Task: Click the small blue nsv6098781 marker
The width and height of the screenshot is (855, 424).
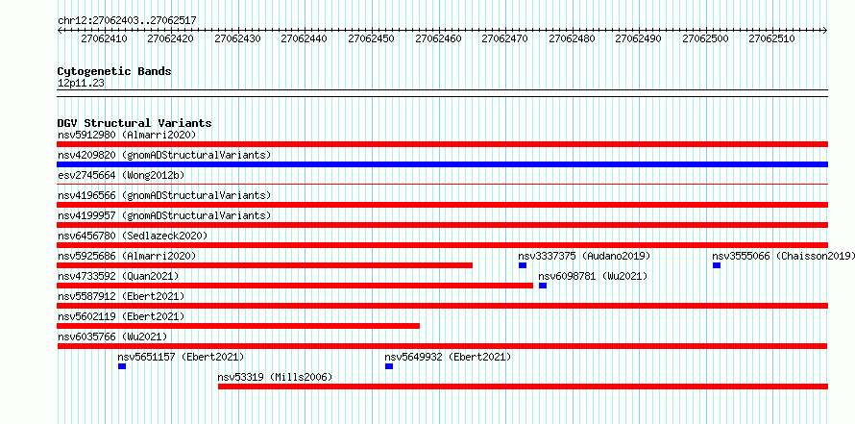Action: (543, 286)
